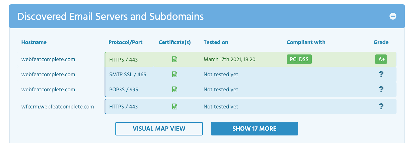Screen dimensions: 416x143
Task: Click Not tested yet in wfccrm row
Action: click(x=221, y=107)
